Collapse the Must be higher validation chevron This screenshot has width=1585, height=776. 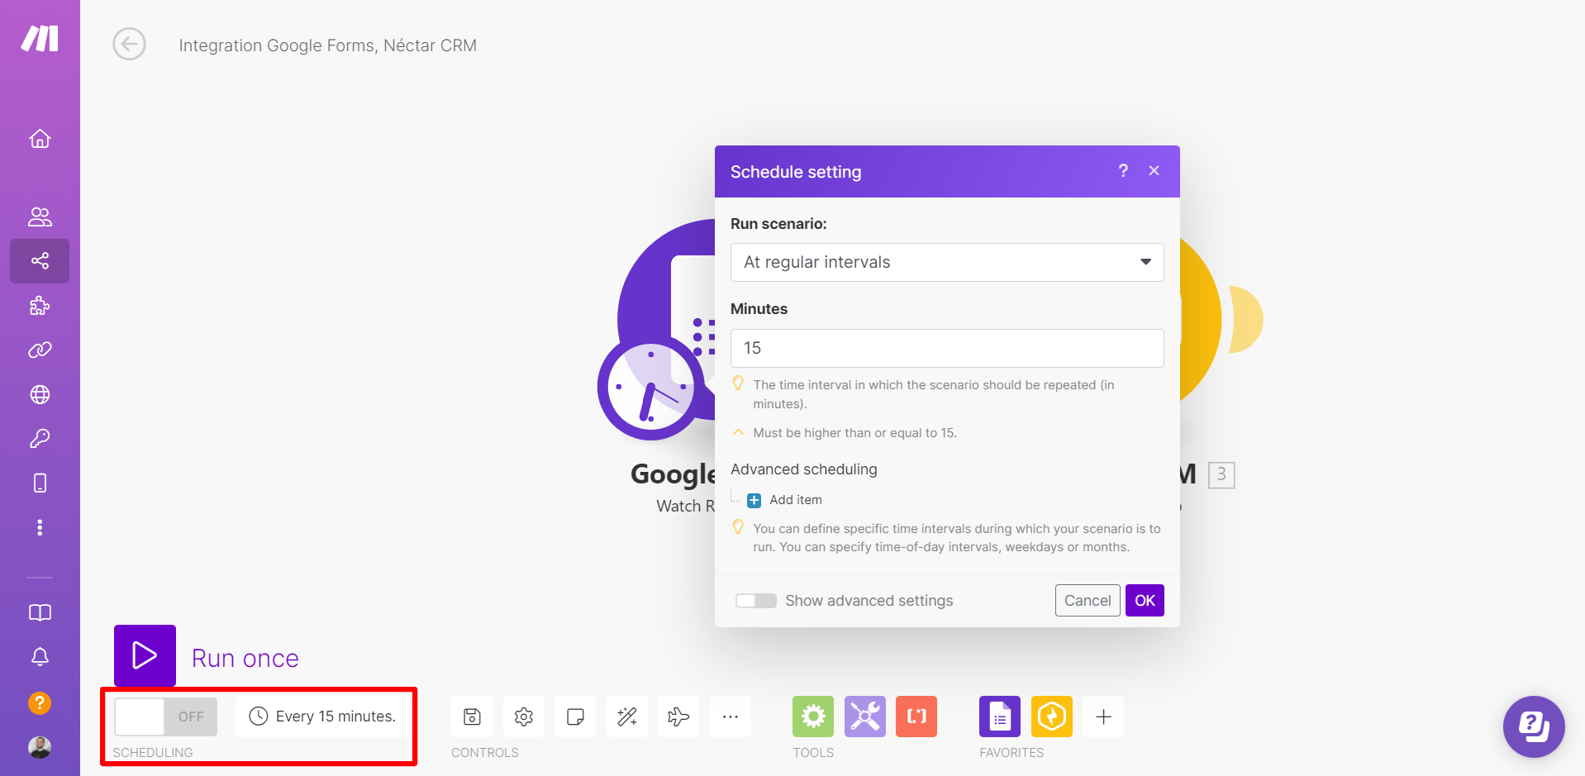pos(739,432)
